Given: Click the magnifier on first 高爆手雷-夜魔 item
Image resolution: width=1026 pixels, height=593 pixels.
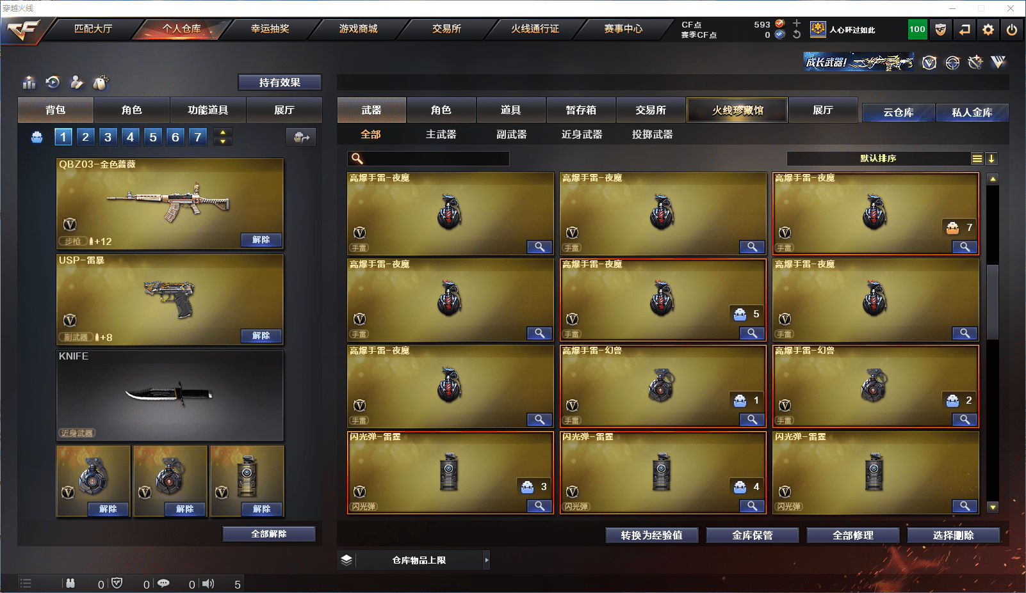Looking at the screenshot, I should point(539,247).
